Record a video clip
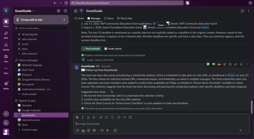 point(102,130)
